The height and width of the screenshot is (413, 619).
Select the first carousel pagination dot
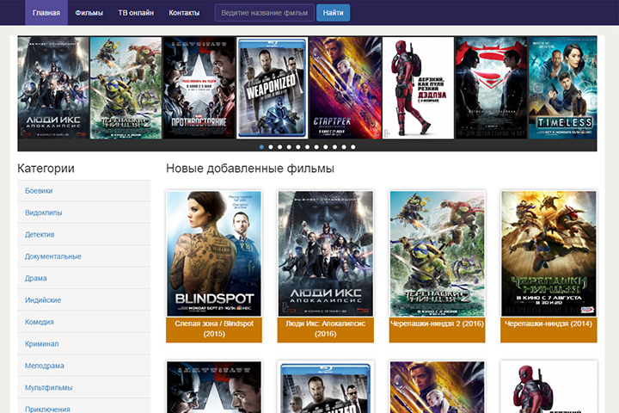[x=261, y=147]
